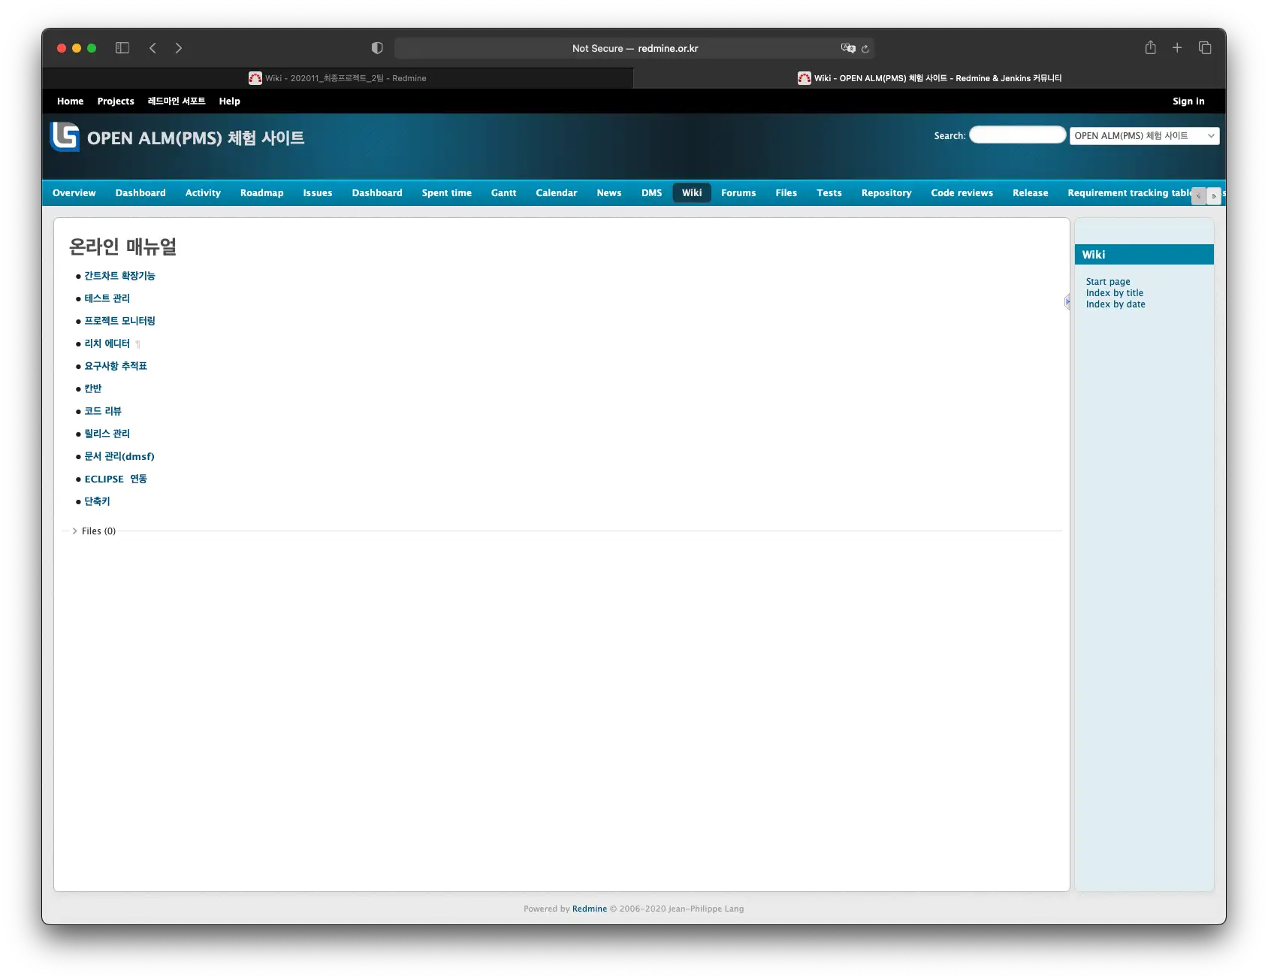1268x980 pixels.
Task: Open the privacy shield icon
Action: pyautogui.click(x=377, y=48)
